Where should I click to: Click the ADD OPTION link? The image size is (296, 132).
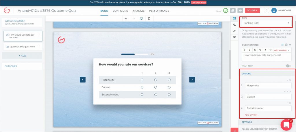(x=251, y=115)
